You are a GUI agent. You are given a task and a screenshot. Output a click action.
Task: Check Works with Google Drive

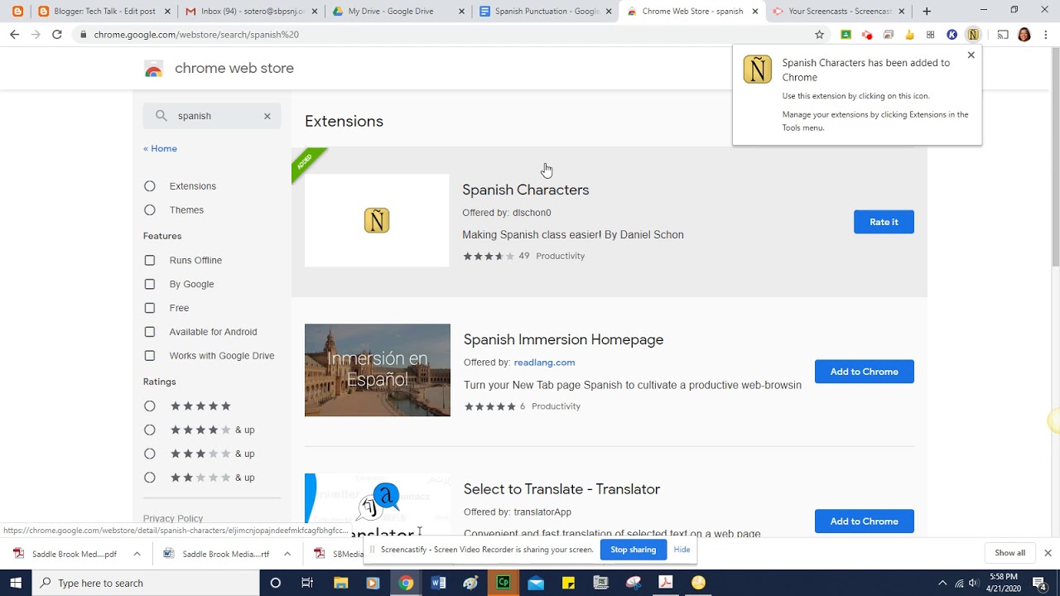[150, 356]
